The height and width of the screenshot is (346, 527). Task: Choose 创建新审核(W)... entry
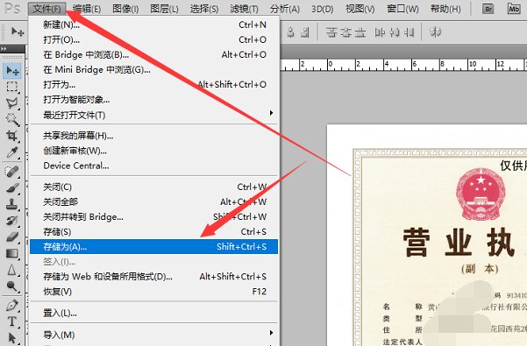154,151
